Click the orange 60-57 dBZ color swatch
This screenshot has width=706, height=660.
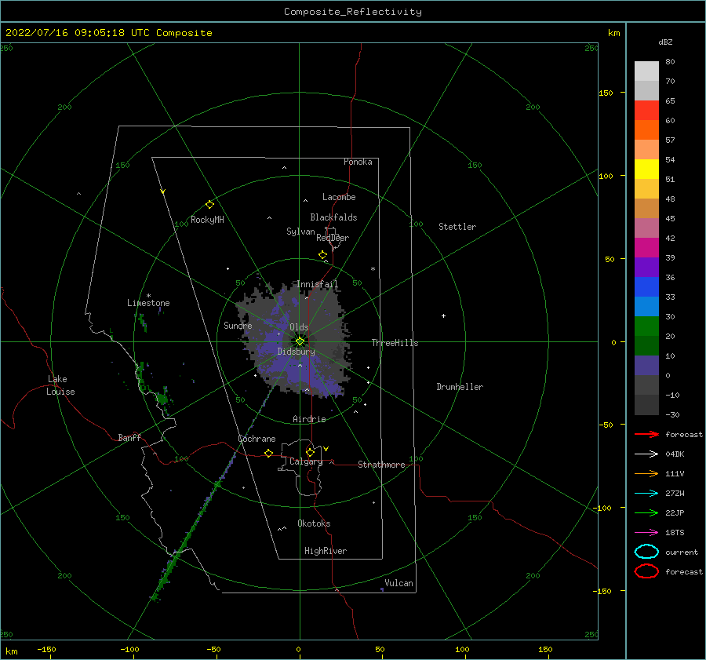tap(646, 130)
